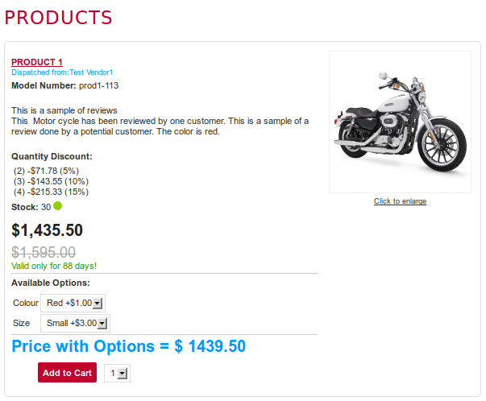Click the current price $1,435.50
486x401 pixels.
click(x=47, y=230)
